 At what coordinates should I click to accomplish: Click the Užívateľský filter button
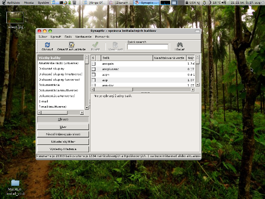(x=63, y=142)
